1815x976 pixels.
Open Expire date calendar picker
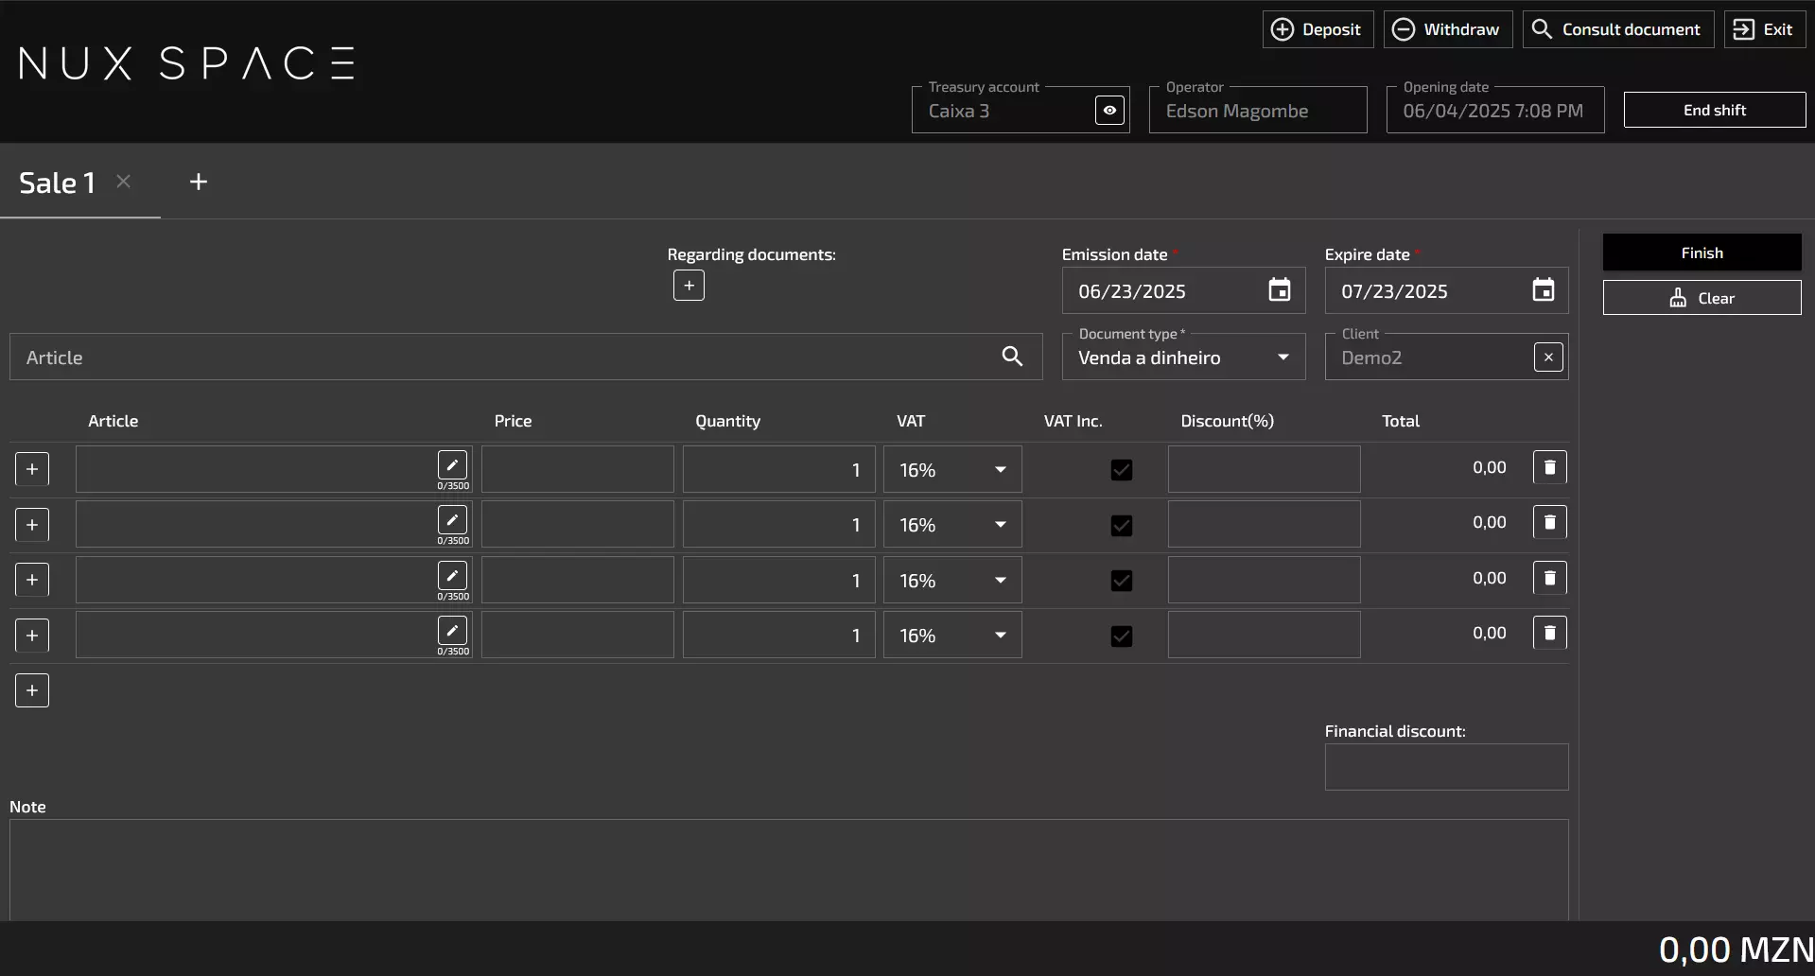tap(1543, 290)
